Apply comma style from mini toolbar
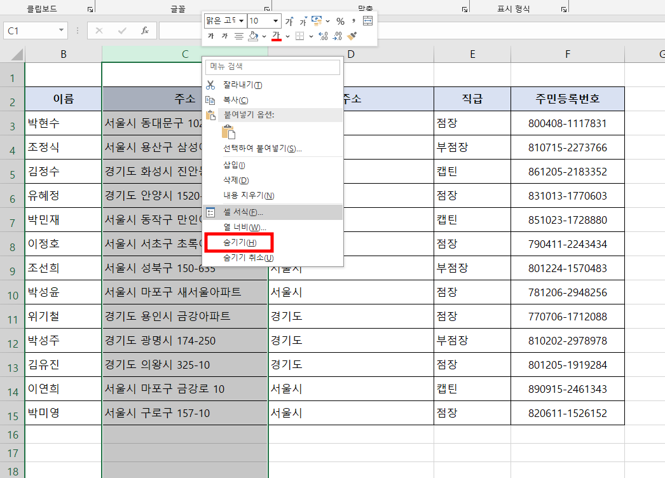The image size is (665, 478). pos(353,21)
